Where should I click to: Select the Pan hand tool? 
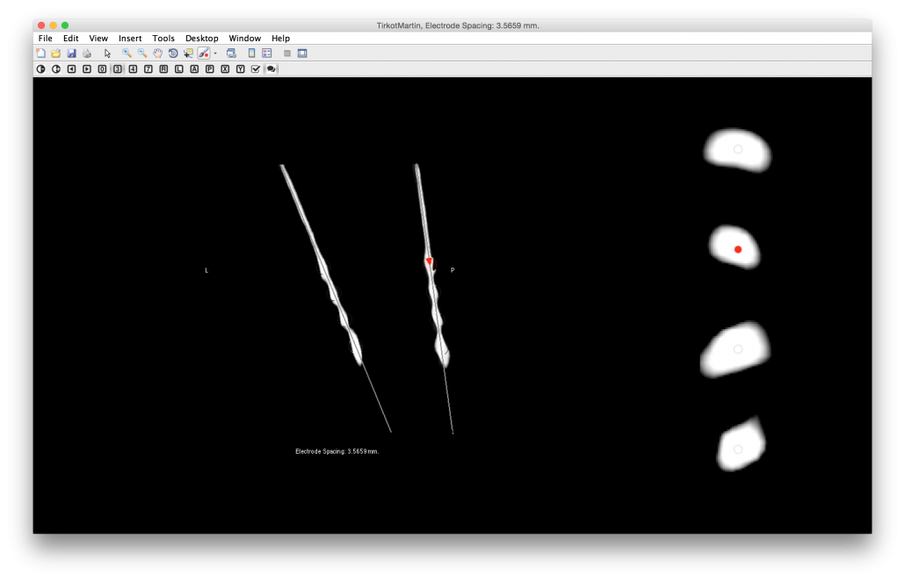(157, 53)
